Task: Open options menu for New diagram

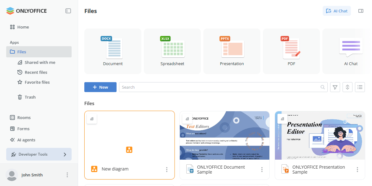Action: click(167, 169)
